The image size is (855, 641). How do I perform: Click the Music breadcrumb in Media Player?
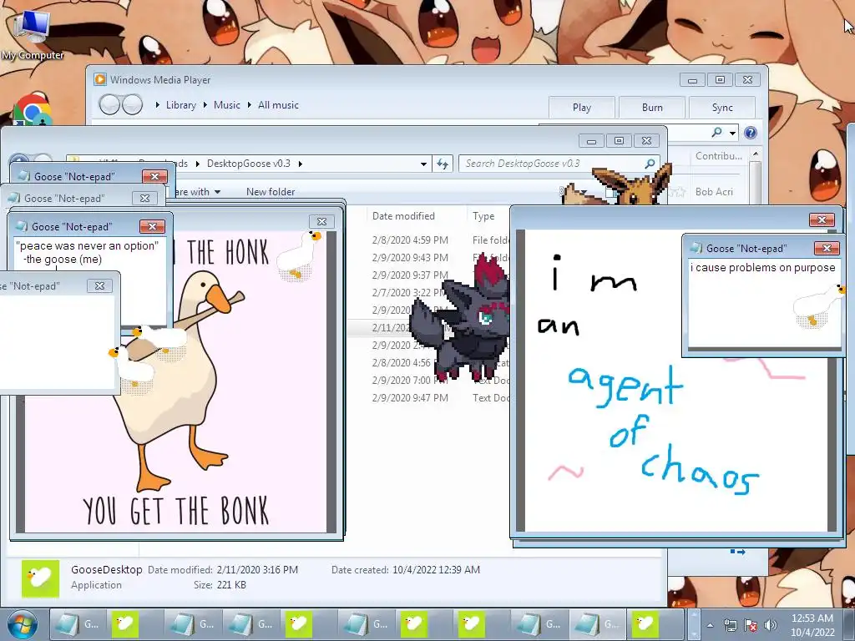[x=227, y=105]
